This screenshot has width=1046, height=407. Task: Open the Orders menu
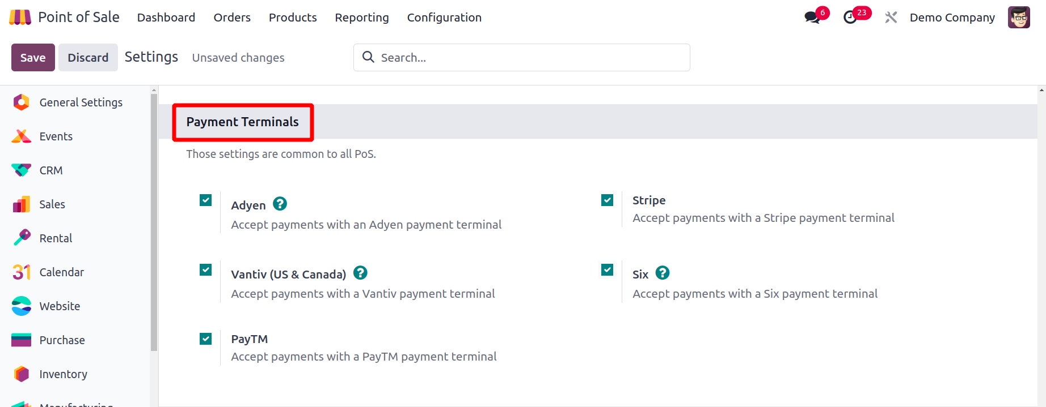click(x=232, y=18)
